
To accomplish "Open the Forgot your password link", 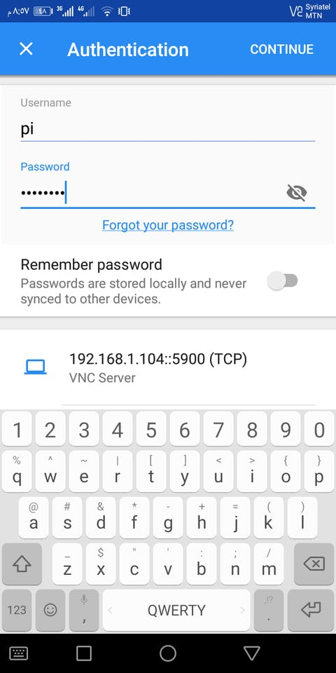I will [x=168, y=225].
